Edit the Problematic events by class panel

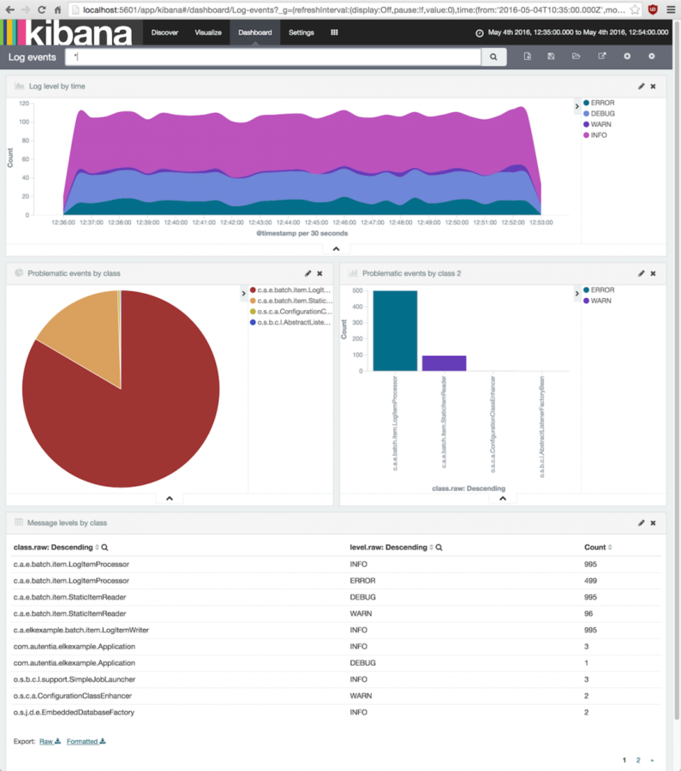[308, 273]
